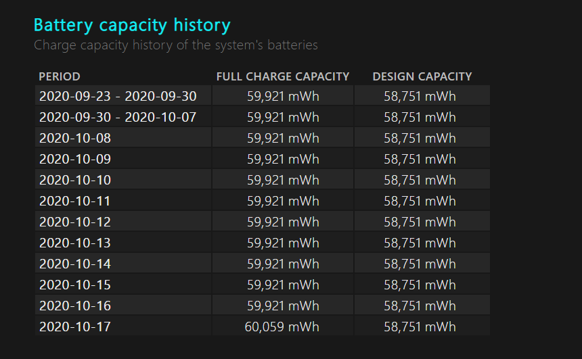582x359 pixels.
Task: Click the subtitle 'Charge capacity history of the system's batteries'
Action: [175, 45]
